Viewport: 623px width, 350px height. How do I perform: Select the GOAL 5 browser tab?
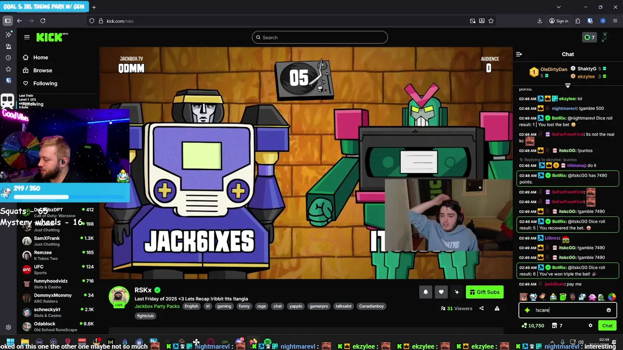pyautogui.click(x=44, y=7)
